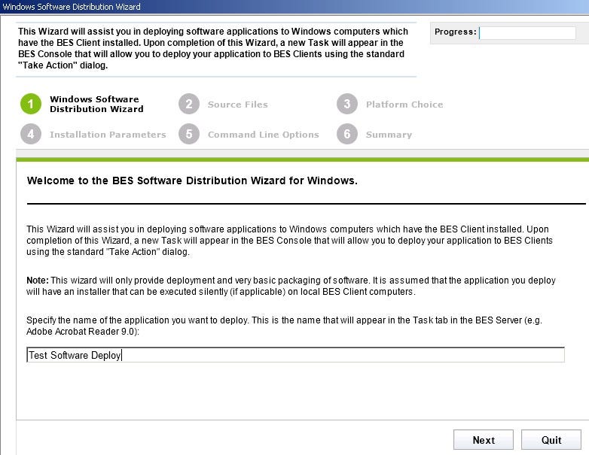Select the Windows Software Distribution Wizard step label

pos(96,104)
